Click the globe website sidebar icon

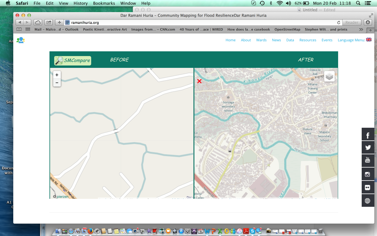click(368, 201)
